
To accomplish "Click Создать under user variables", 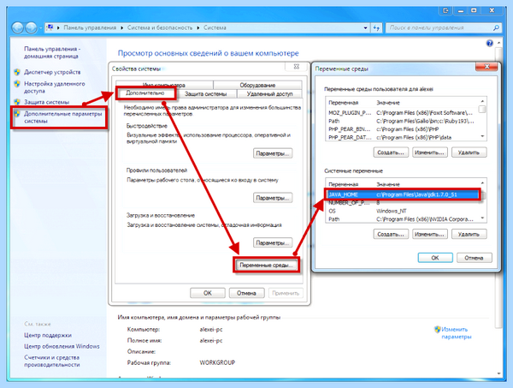I will point(391,152).
